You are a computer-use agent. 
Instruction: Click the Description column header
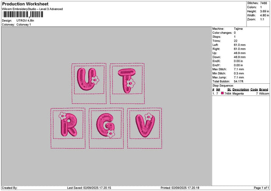tap(241, 90)
